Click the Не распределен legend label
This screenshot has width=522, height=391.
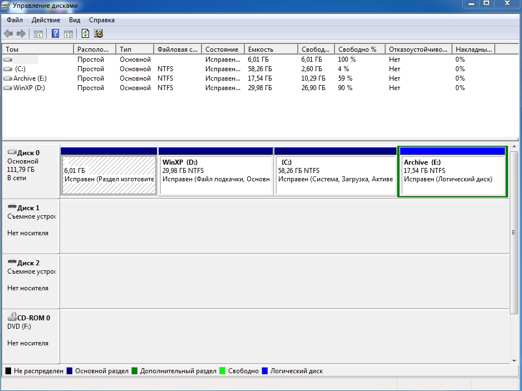point(38,371)
